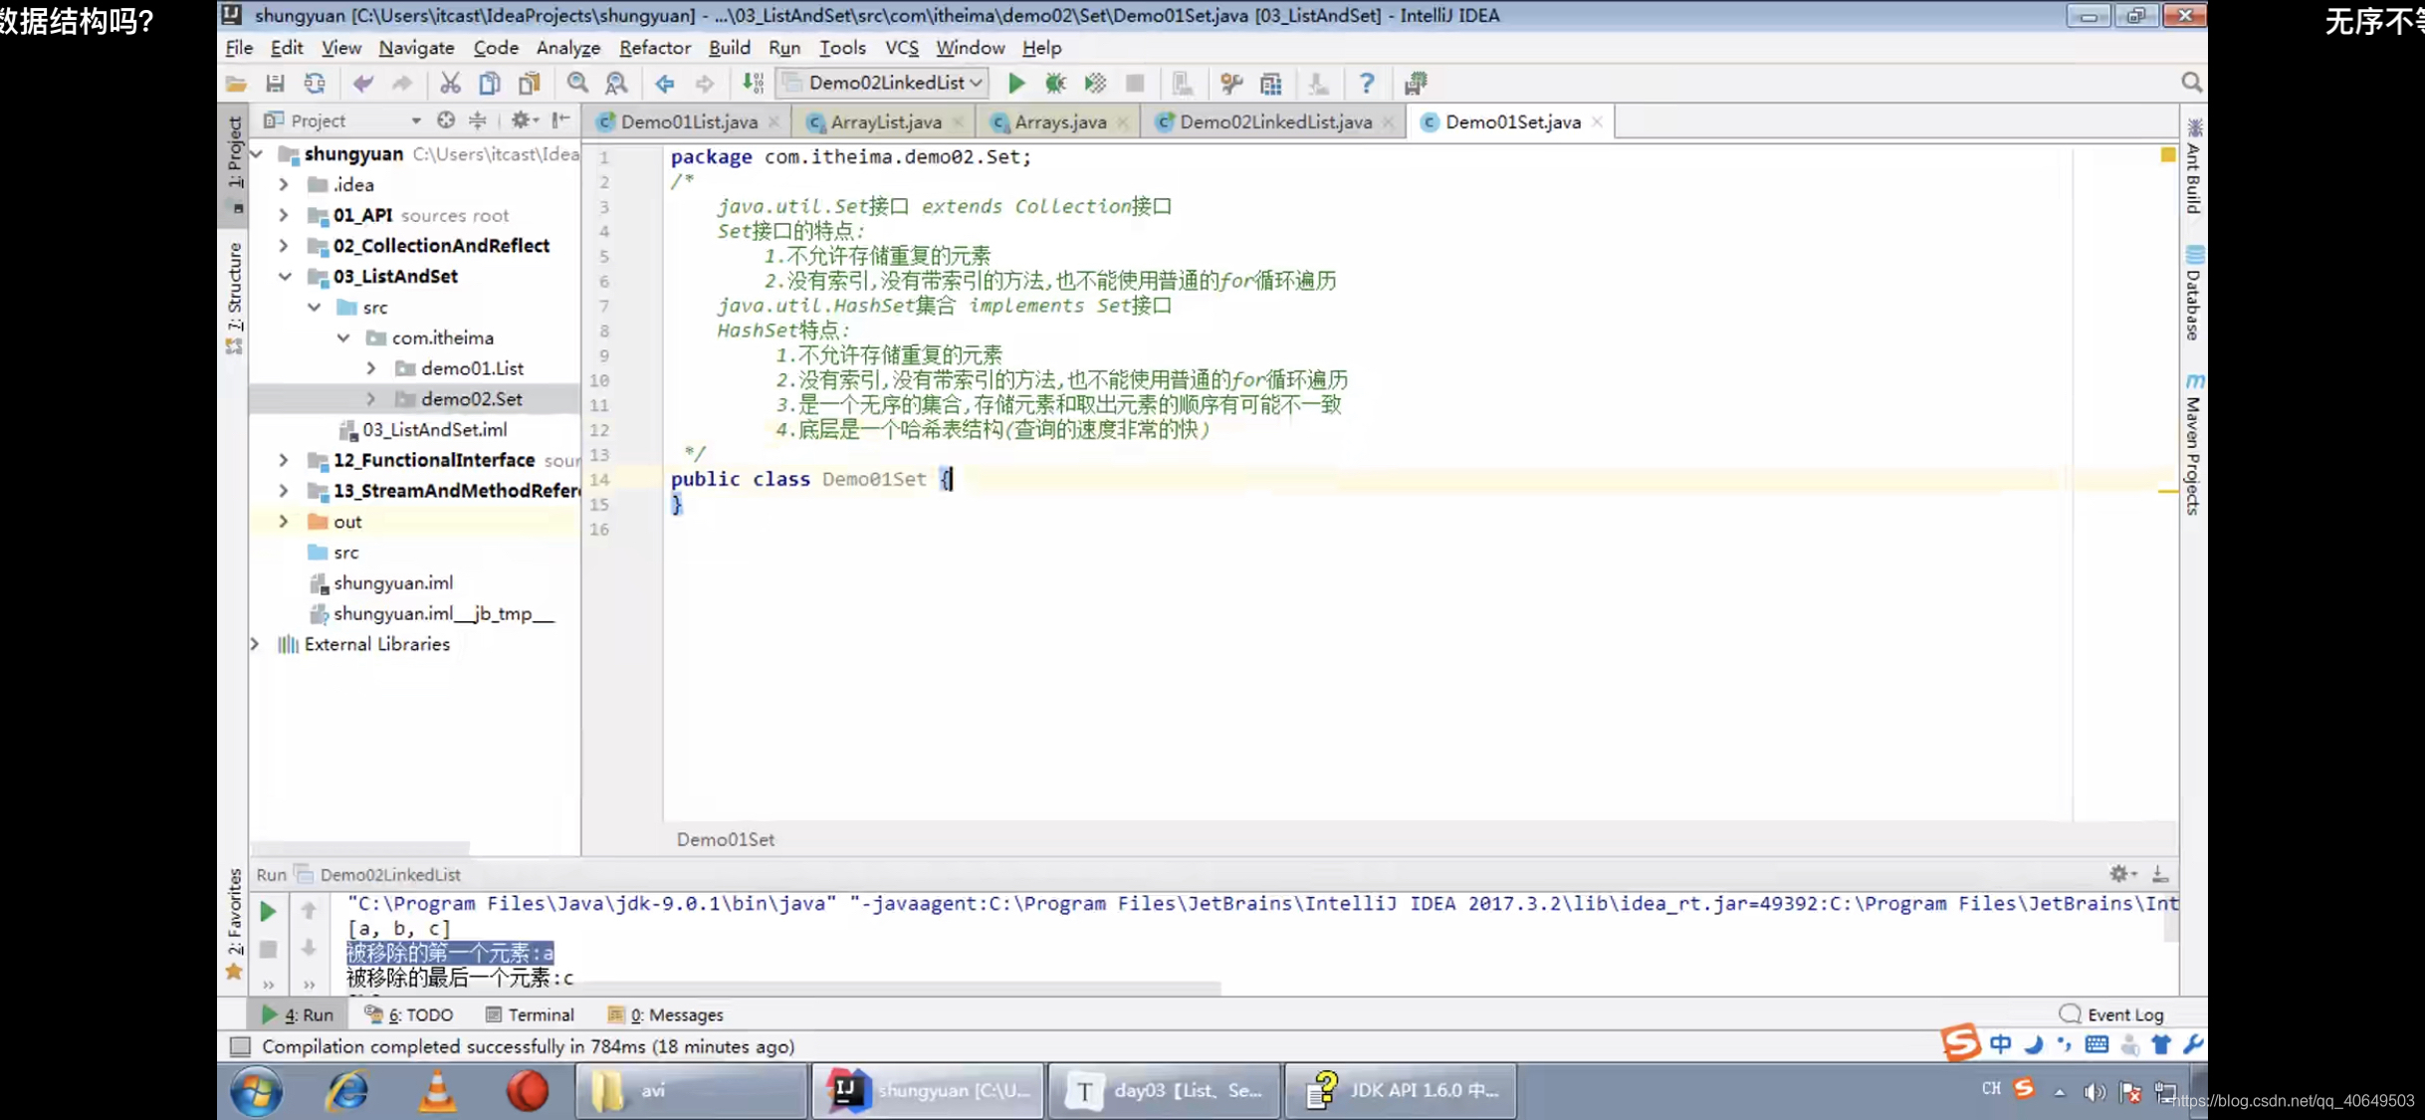Toggle the Database side panel

click(x=2194, y=294)
